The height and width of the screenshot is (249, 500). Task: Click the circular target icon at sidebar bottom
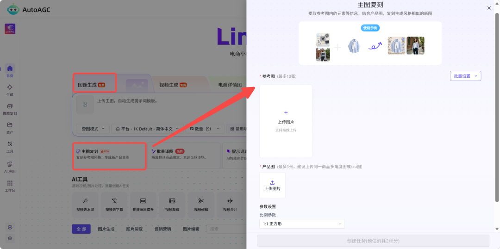pos(10,227)
